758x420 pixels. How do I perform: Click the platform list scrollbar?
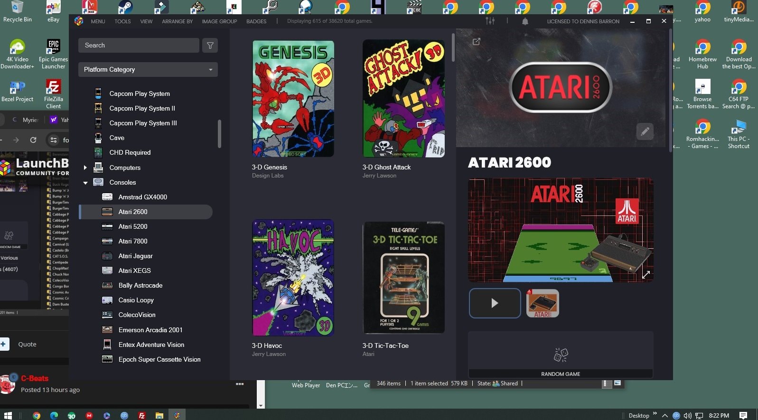(219, 134)
